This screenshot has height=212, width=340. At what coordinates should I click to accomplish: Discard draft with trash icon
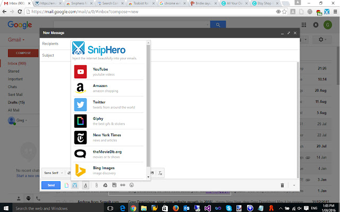pos(282,185)
